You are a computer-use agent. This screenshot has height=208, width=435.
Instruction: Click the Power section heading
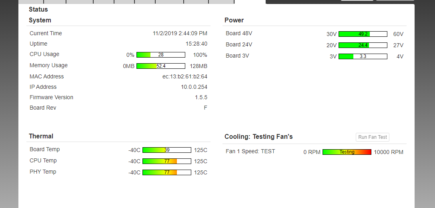234,20
